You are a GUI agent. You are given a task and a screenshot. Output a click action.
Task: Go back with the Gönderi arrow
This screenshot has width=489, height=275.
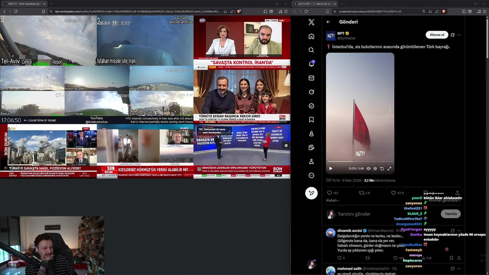coord(328,22)
